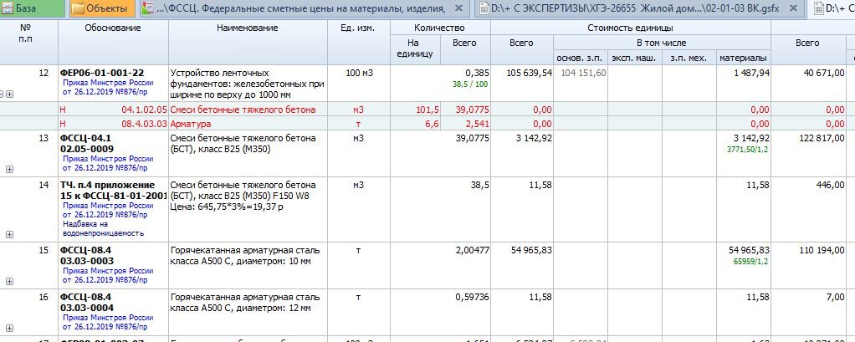Select code ФССЦ-04.1 02.05-0009 in row 13
Viewport: 855px width, 342px height.
[87, 143]
